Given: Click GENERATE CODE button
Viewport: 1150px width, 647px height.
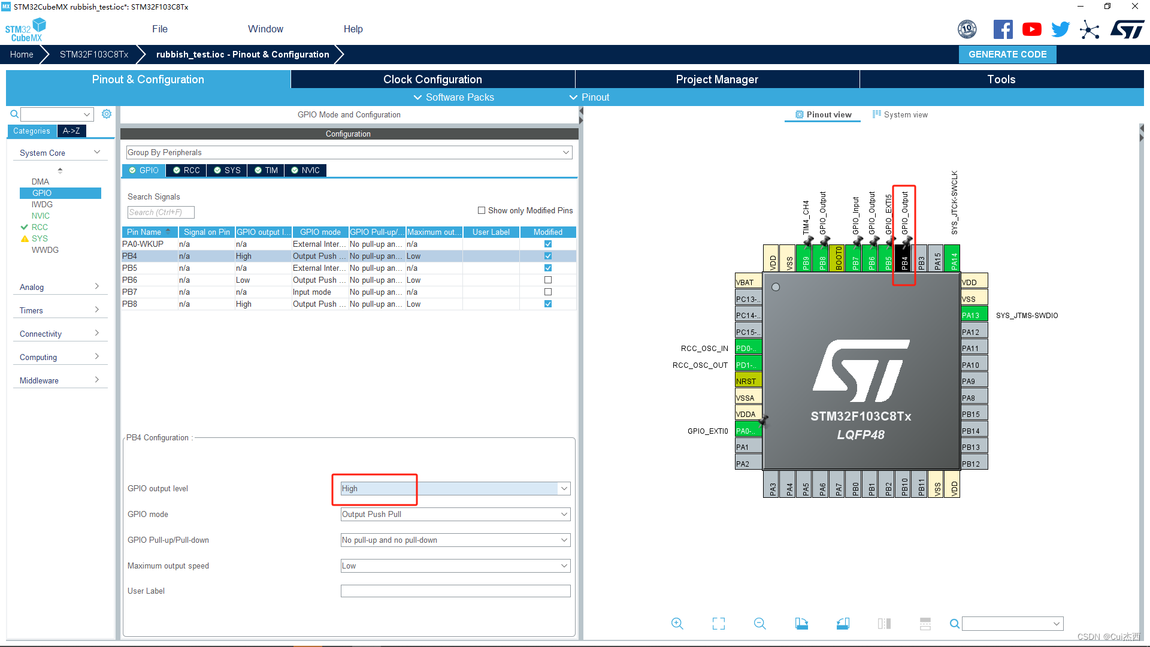Looking at the screenshot, I should pos(1009,54).
